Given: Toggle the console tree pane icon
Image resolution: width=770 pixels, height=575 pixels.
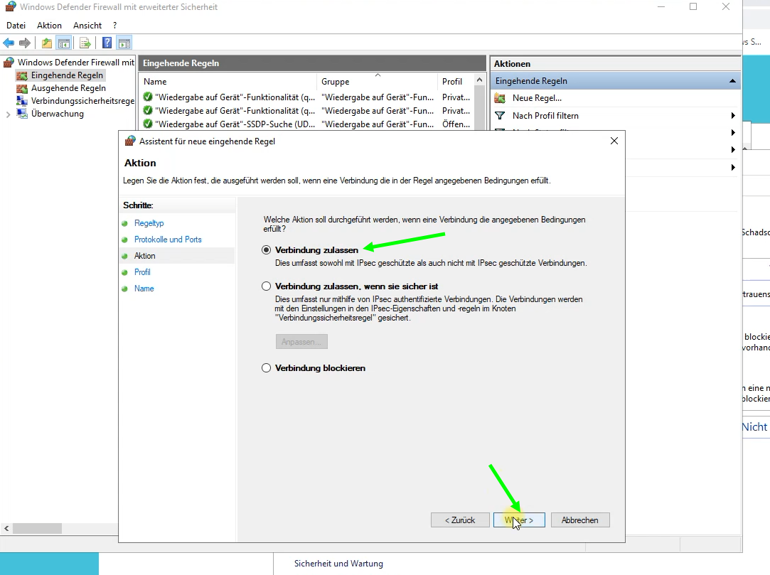Looking at the screenshot, I should 64,43.
